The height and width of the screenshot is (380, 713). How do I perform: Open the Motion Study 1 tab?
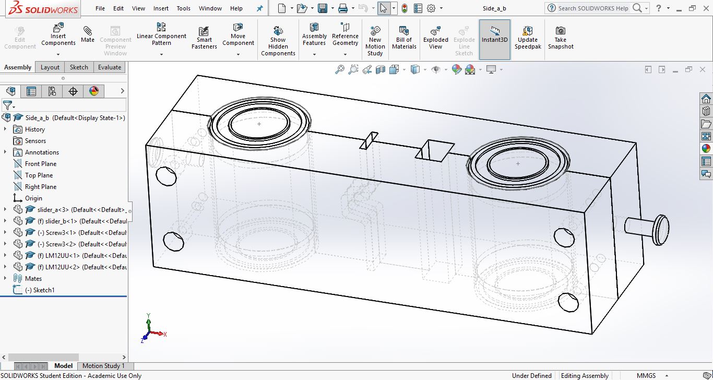[x=104, y=366]
